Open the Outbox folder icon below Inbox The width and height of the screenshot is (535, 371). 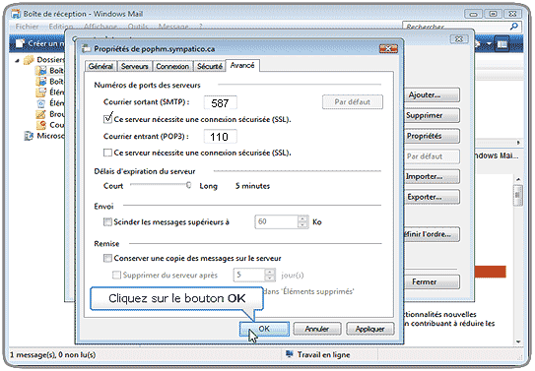click(x=41, y=82)
